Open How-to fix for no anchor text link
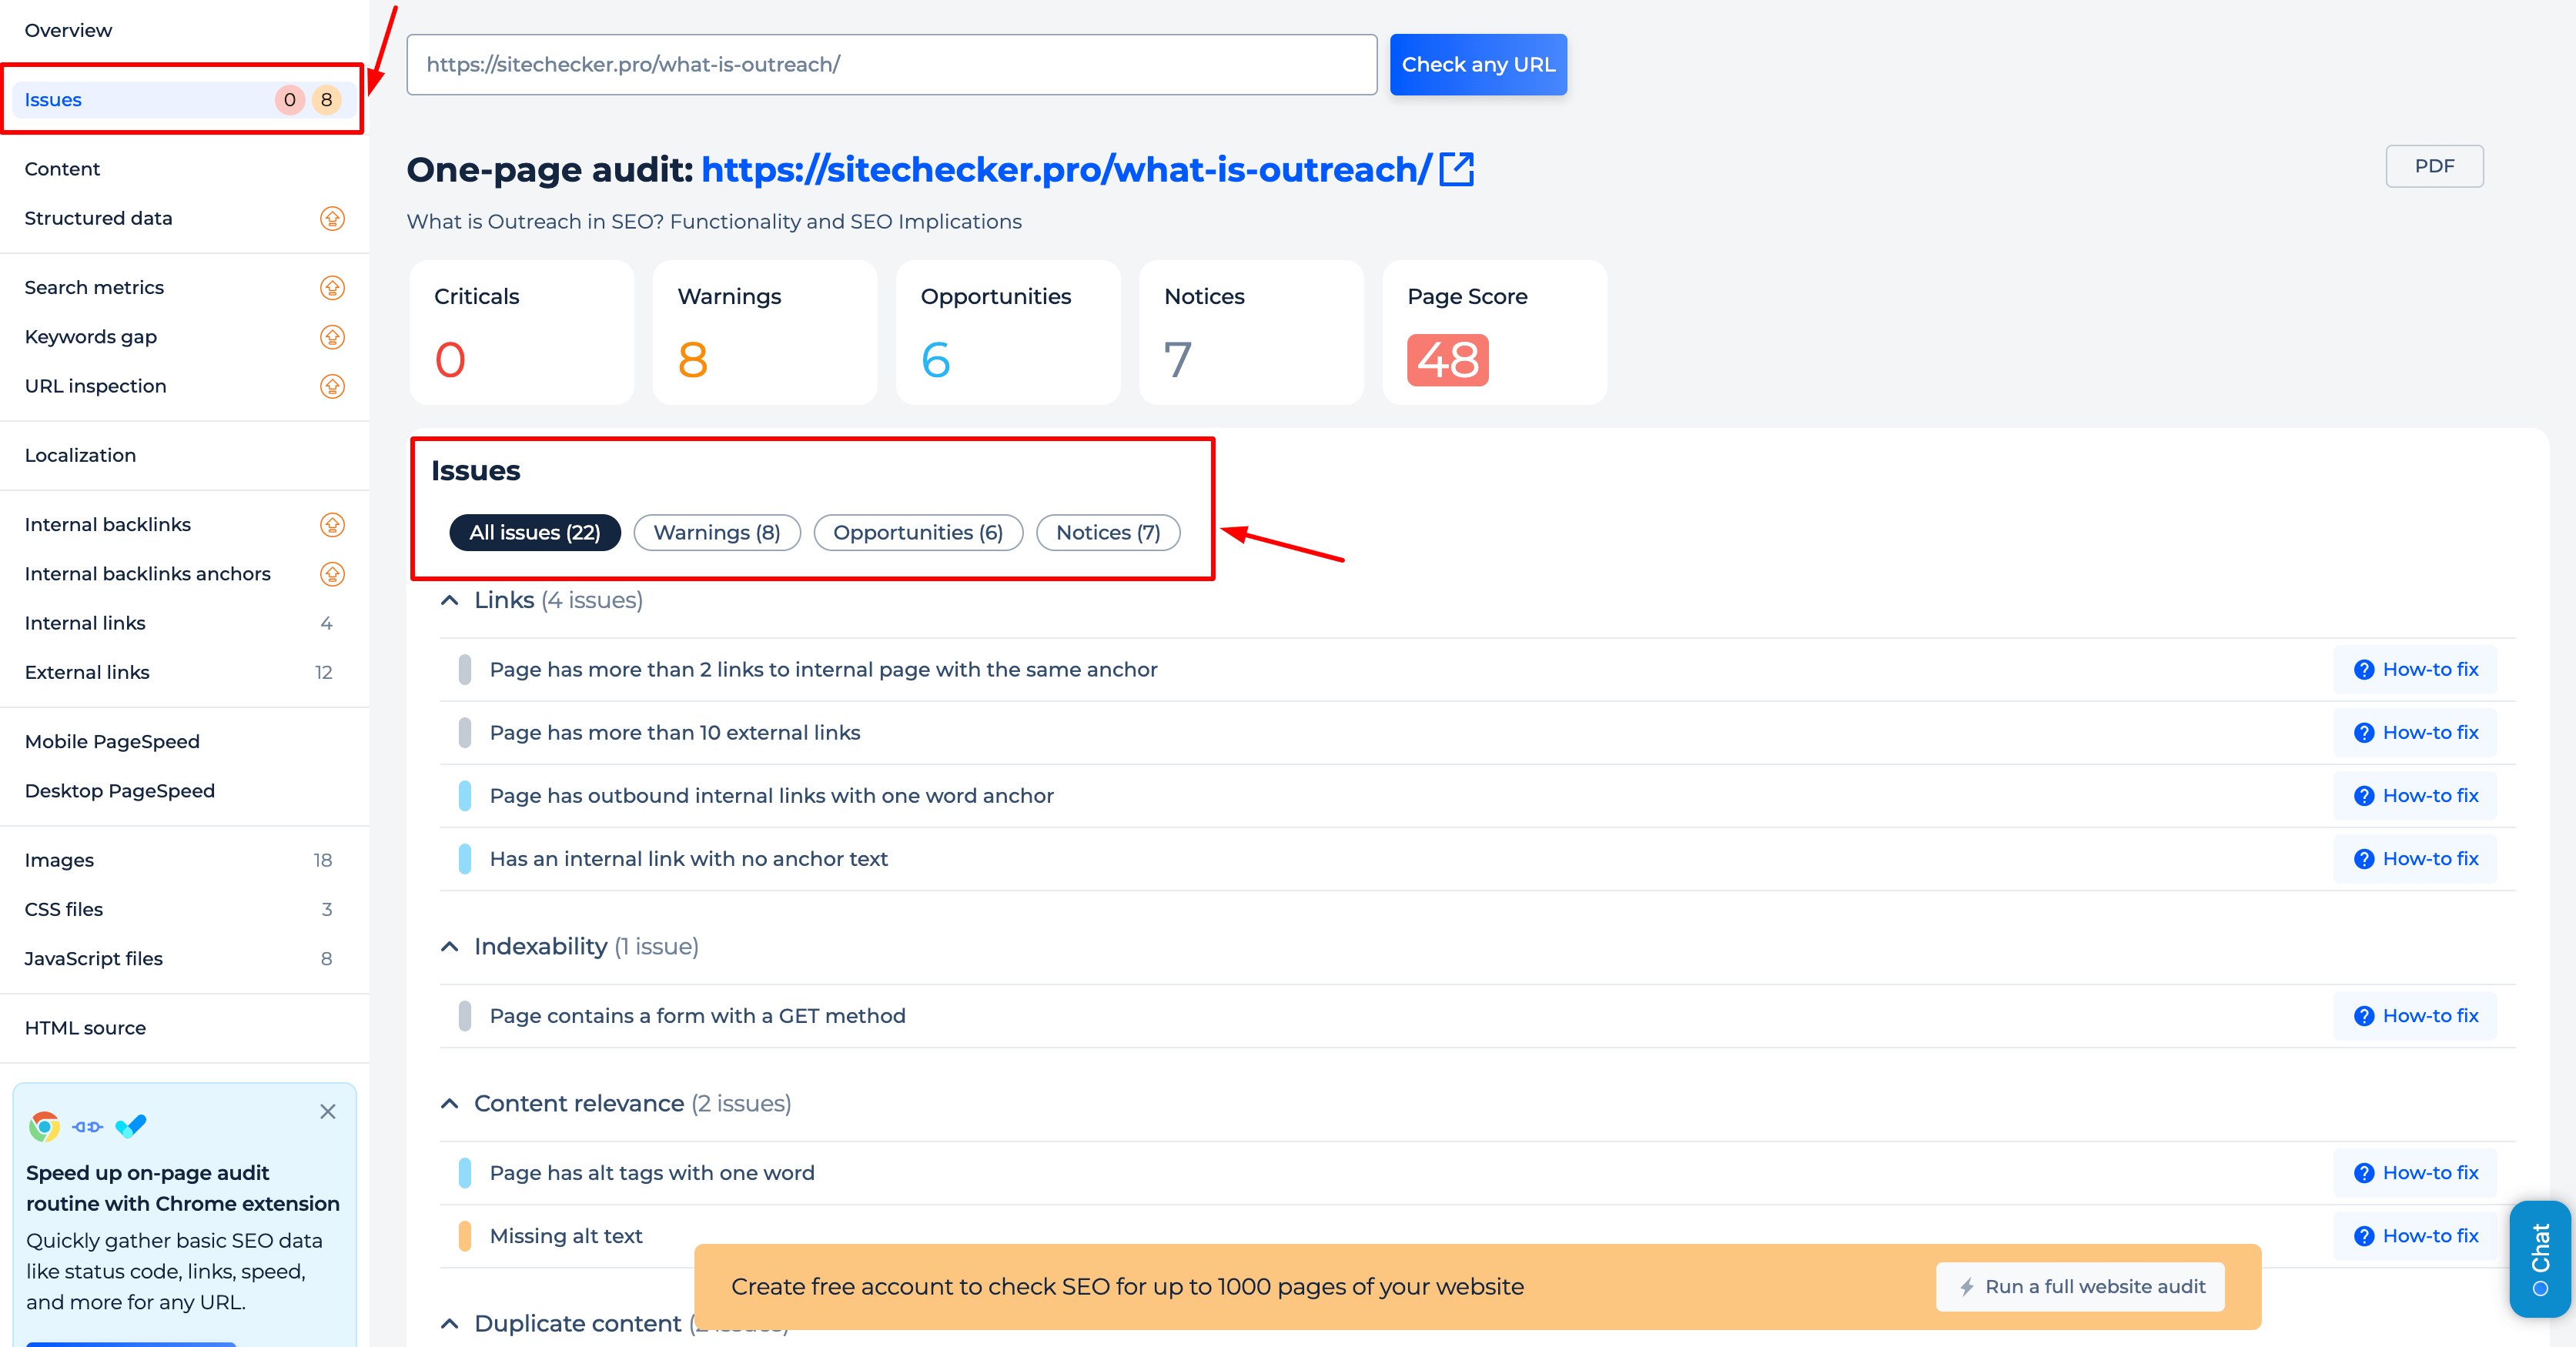This screenshot has width=2576, height=1347. point(2415,859)
